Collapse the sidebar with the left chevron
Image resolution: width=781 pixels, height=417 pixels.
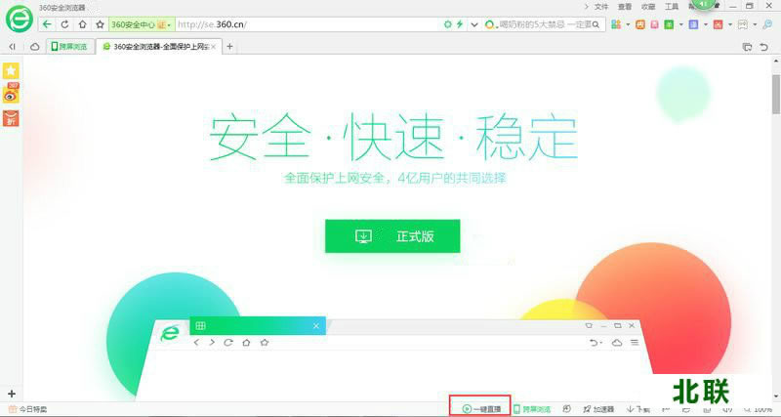12,47
